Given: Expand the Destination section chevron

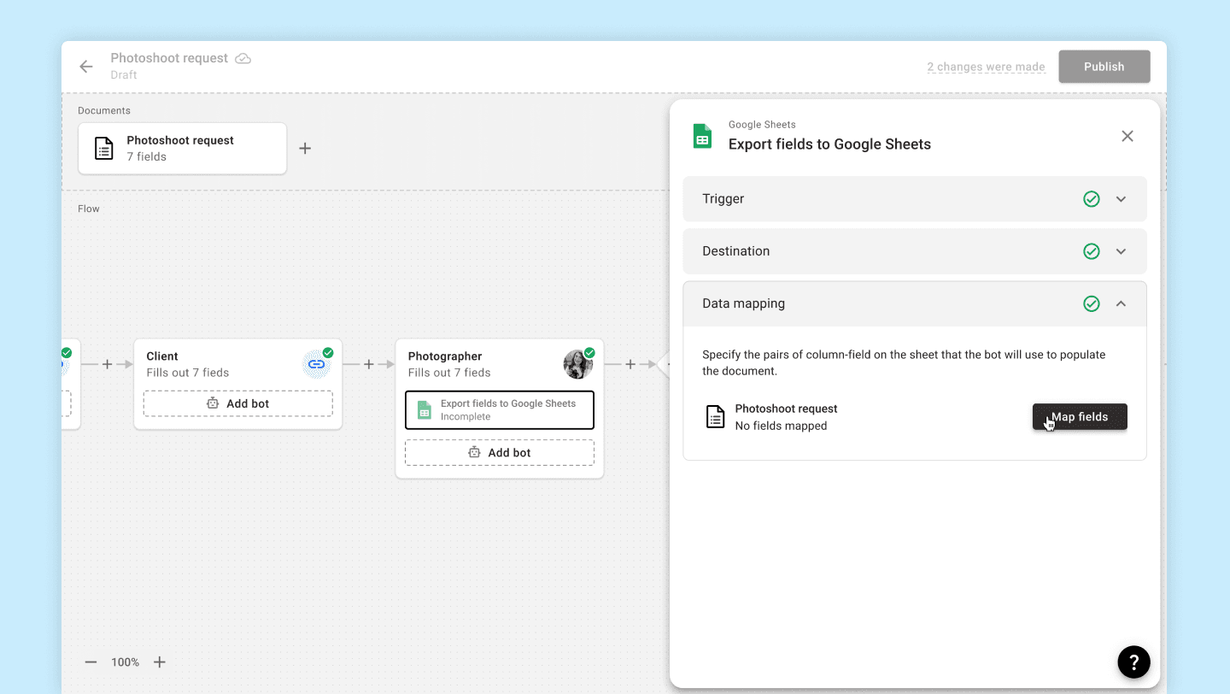Looking at the screenshot, I should [1121, 251].
